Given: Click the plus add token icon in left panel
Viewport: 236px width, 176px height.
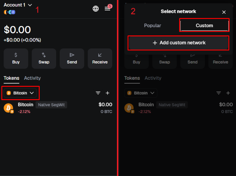Looking at the screenshot, I should [x=108, y=93].
